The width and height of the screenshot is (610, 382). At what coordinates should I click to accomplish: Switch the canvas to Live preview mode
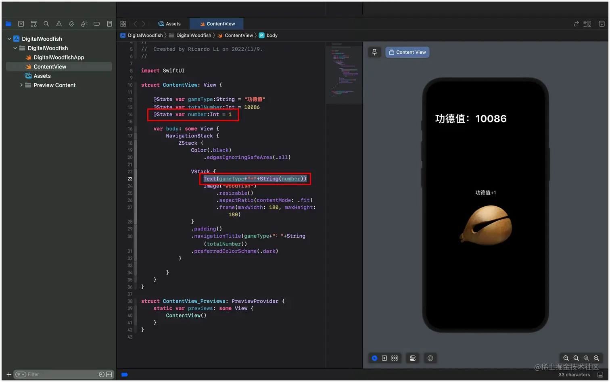[x=374, y=358]
